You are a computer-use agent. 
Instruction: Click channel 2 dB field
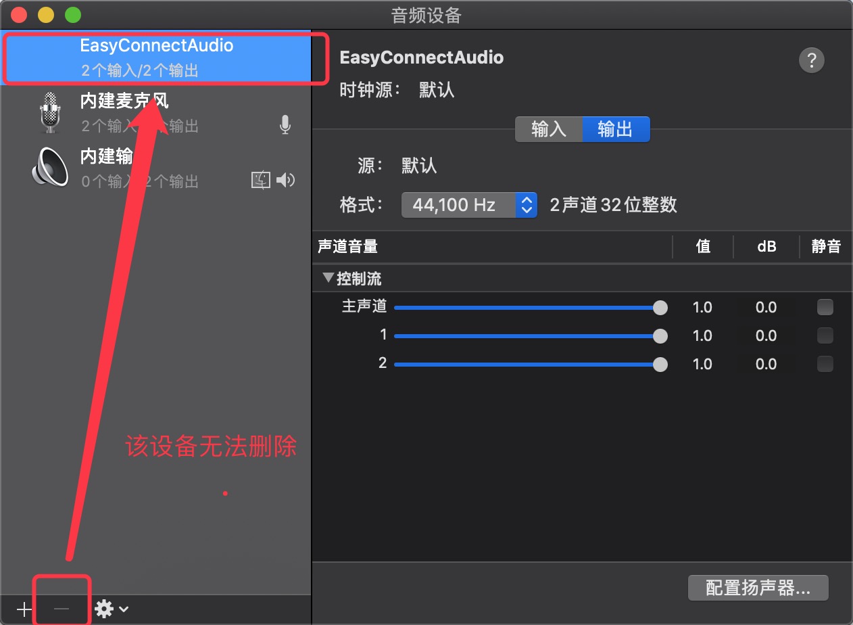click(x=766, y=365)
